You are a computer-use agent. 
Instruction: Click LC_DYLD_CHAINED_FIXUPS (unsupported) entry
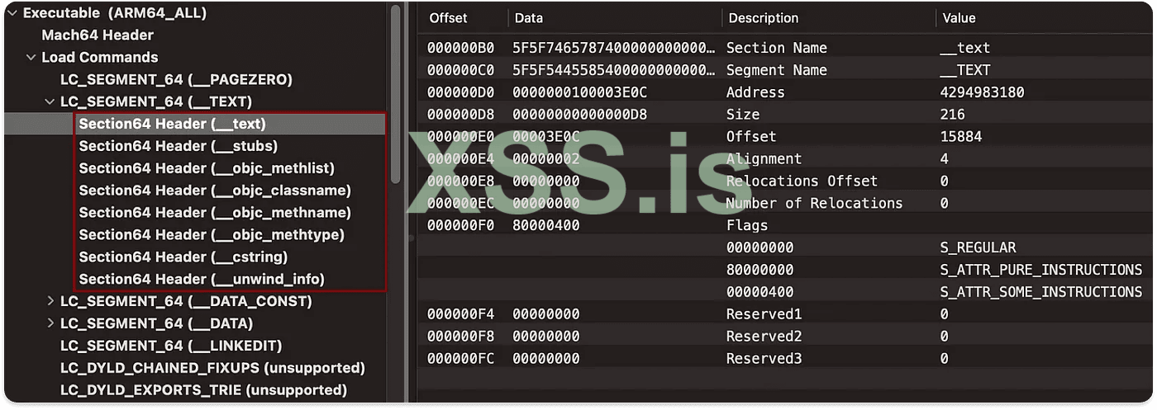tap(212, 369)
